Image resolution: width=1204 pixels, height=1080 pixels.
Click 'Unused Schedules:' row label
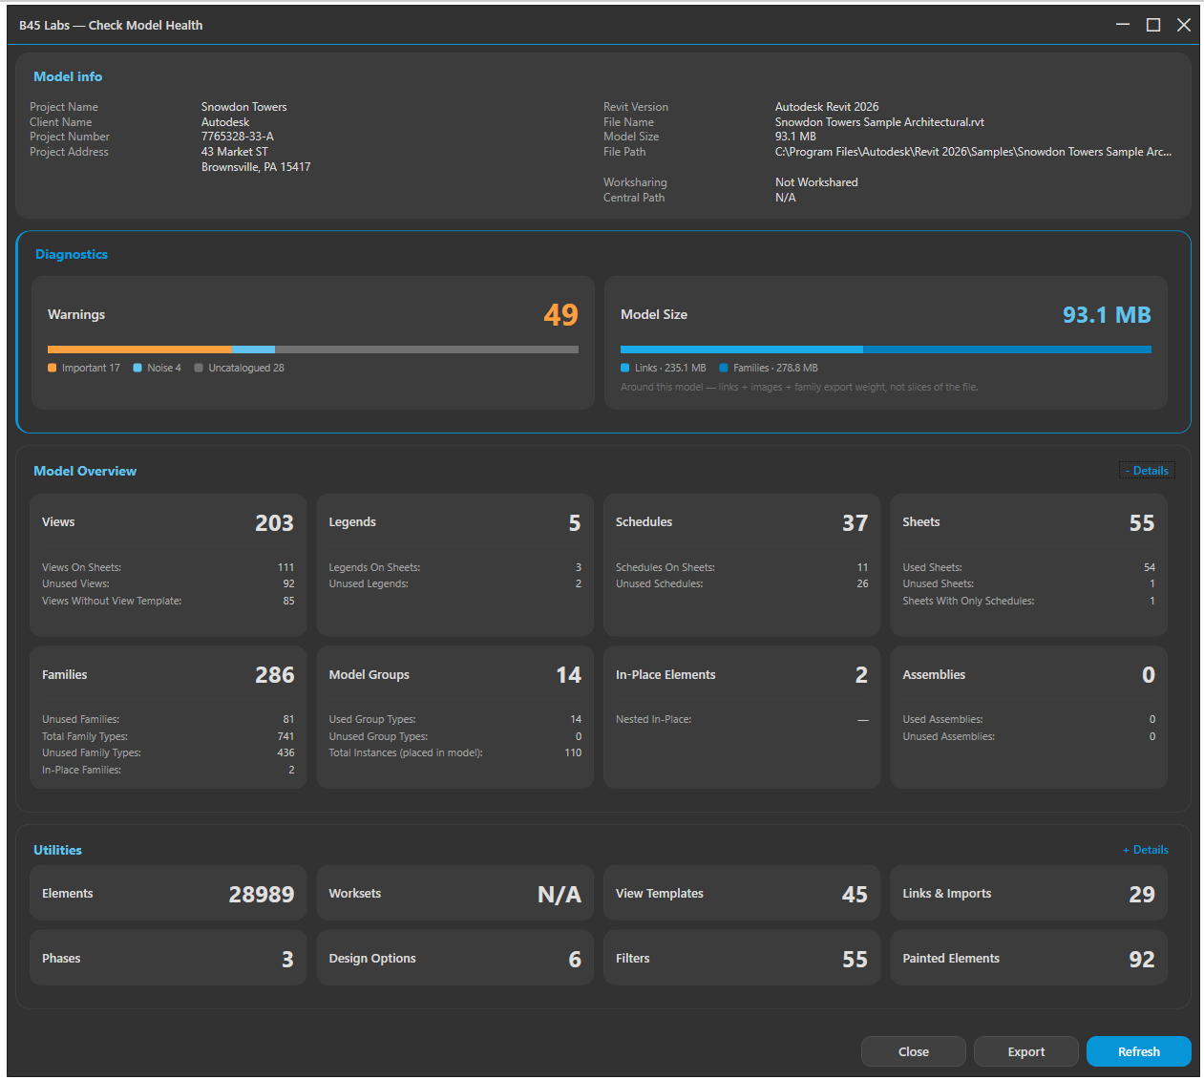pyautogui.click(x=659, y=583)
